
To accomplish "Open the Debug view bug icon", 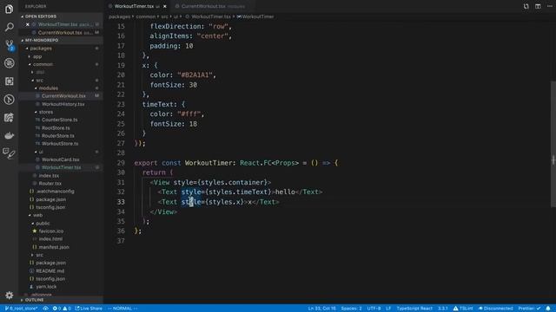I will [10, 63].
